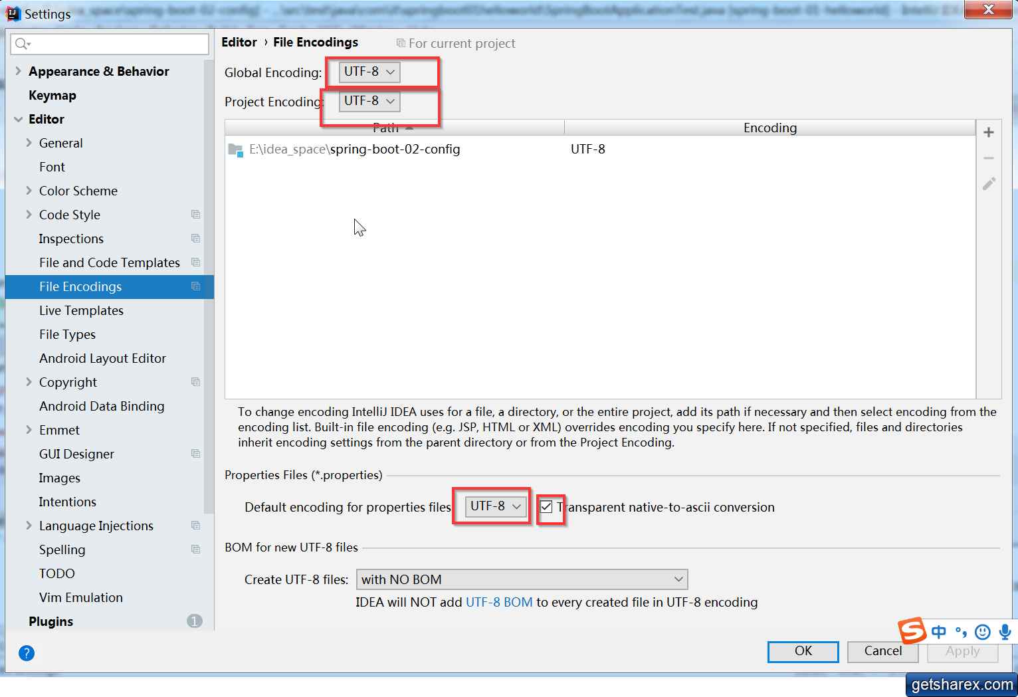Open Live Templates settings

[81, 310]
